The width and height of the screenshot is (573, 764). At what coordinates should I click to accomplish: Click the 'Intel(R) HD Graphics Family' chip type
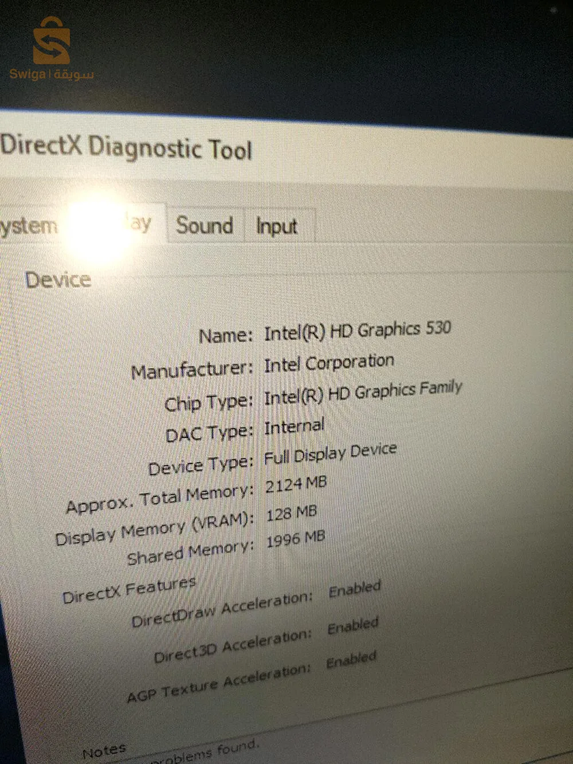[x=363, y=393]
